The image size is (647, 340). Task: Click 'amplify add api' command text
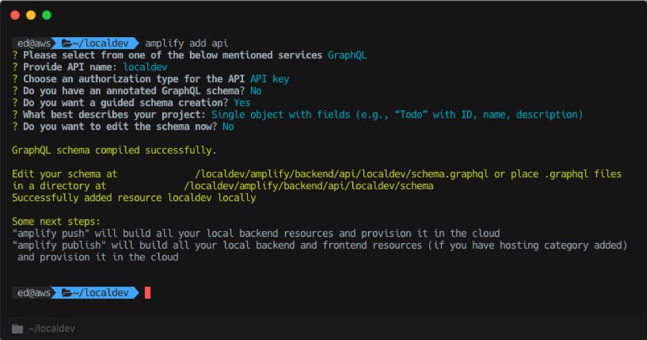coord(187,43)
